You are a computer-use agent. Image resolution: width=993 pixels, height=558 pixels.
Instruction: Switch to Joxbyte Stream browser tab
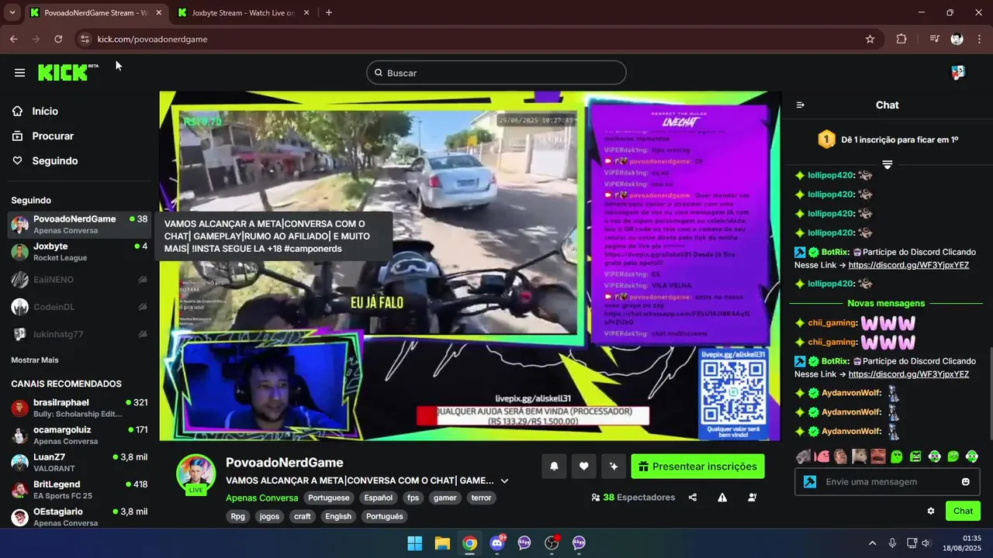tap(243, 13)
